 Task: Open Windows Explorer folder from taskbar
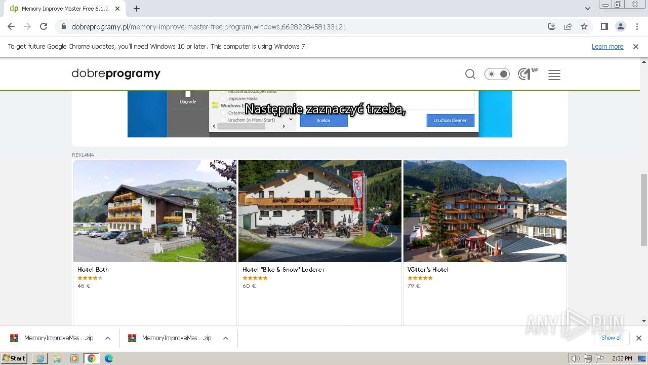coord(57,358)
